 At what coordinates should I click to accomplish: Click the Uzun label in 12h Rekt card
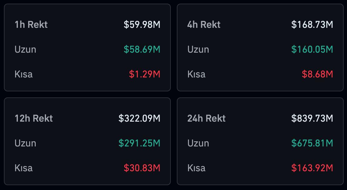[x=25, y=143]
